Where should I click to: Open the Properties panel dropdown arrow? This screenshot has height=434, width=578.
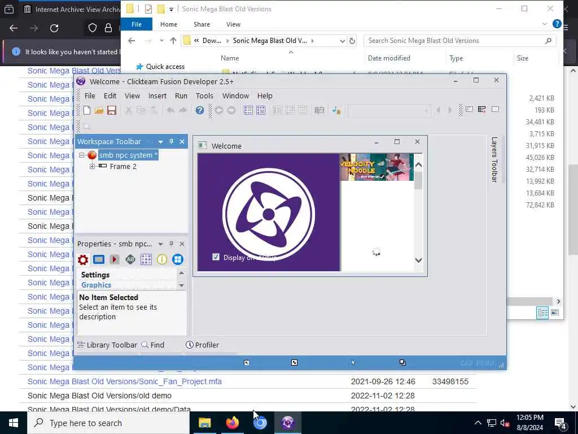[x=160, y=244]
